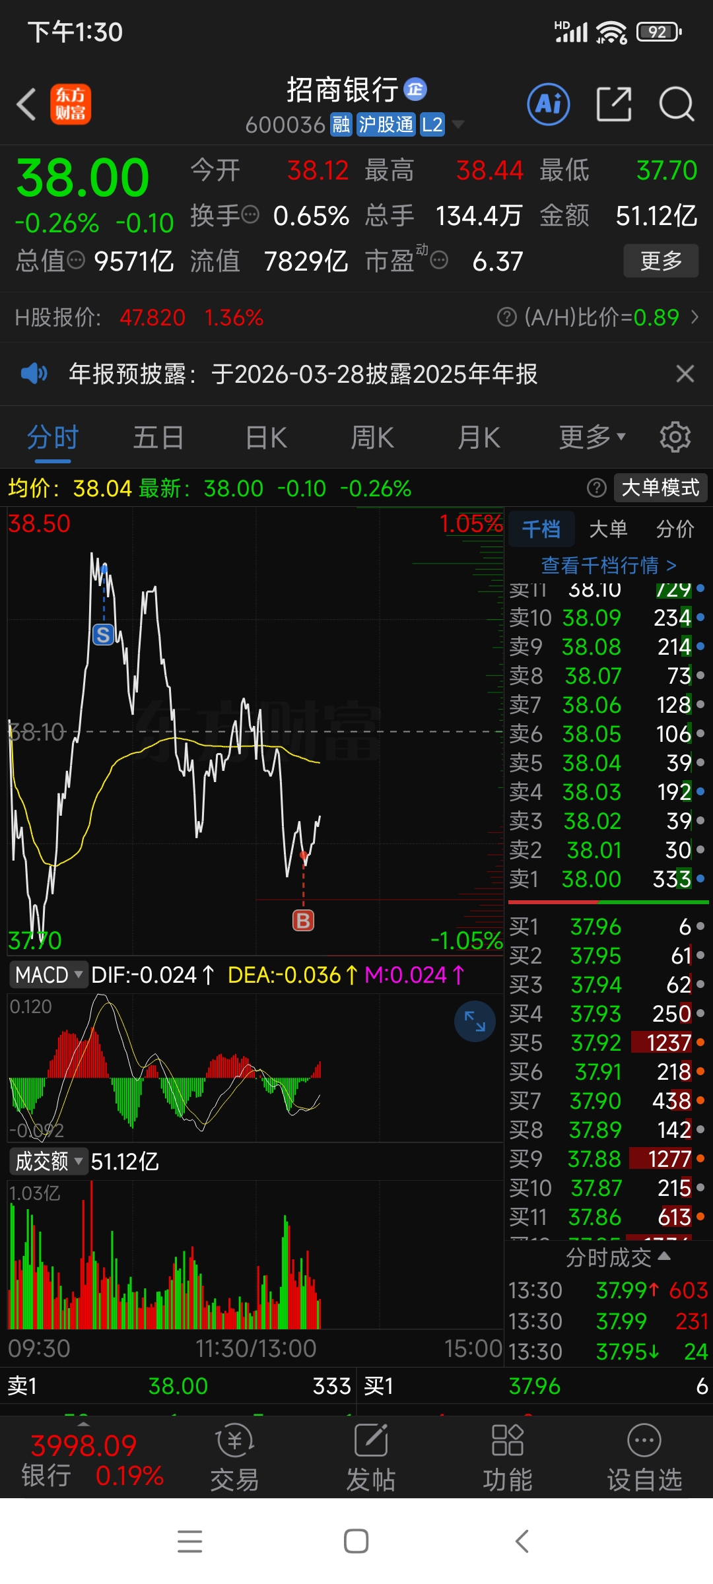
Task: Open the 交易 trade icon
Action: (x=234, y=1459)
